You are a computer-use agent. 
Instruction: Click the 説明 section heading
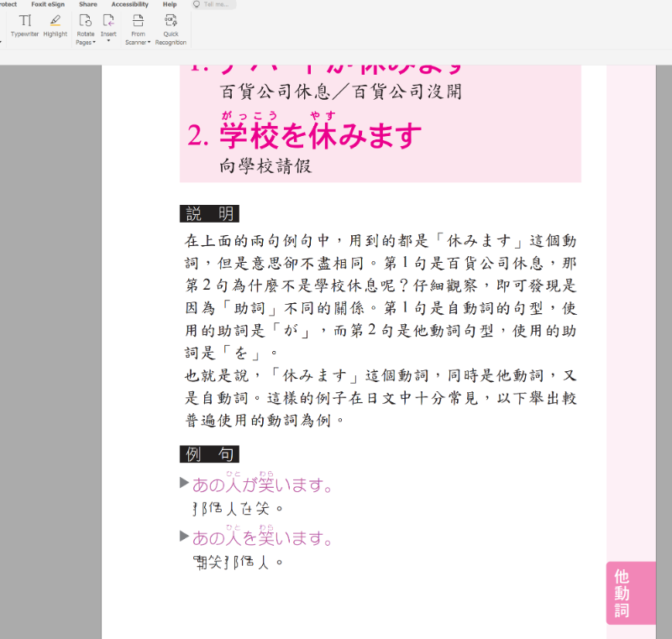[x=209, y=213]
